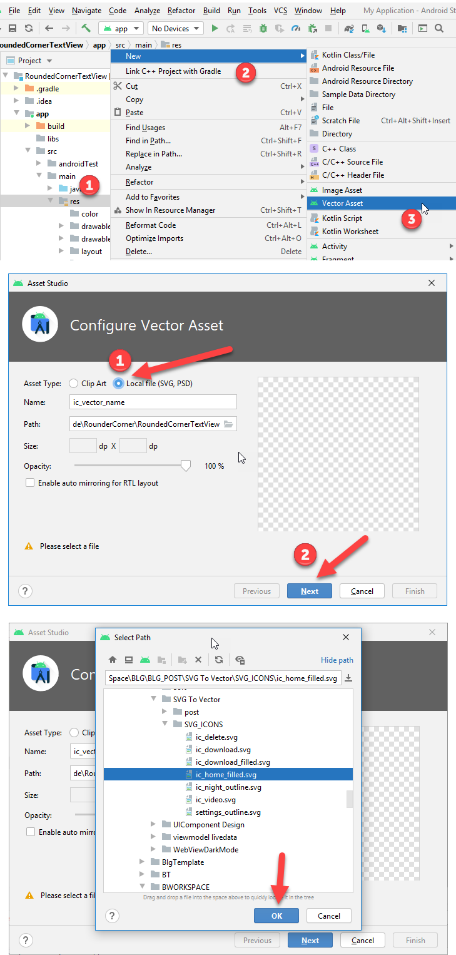
Task: Choose Image Asset from the New submenu
Action: click(381, 190)
